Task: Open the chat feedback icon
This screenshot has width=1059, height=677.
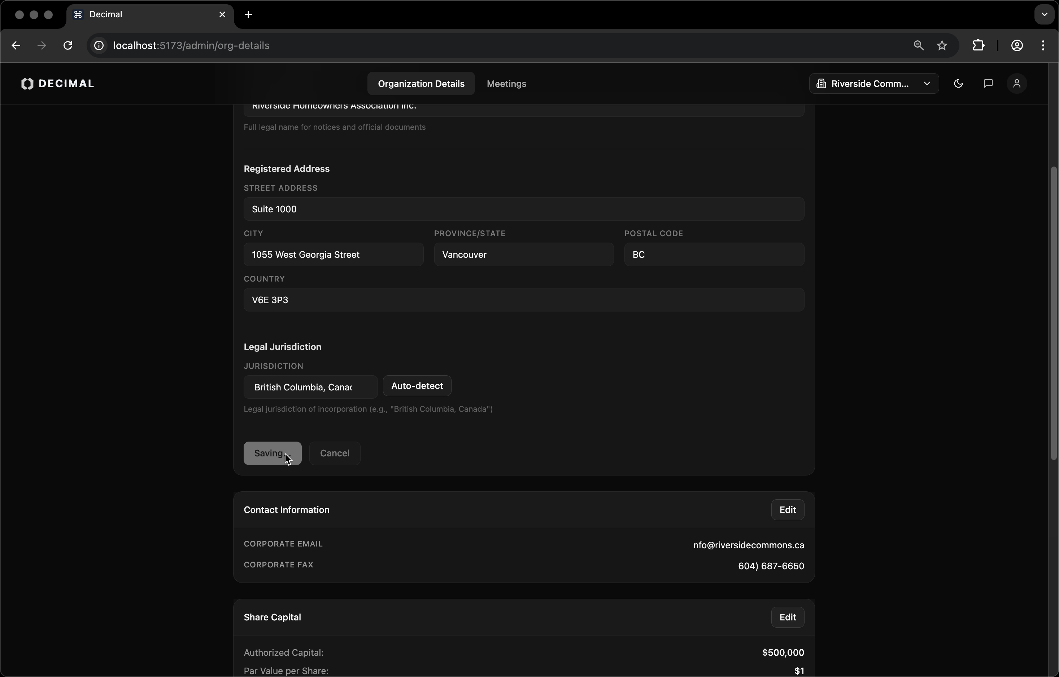Action: coord(988,84)
